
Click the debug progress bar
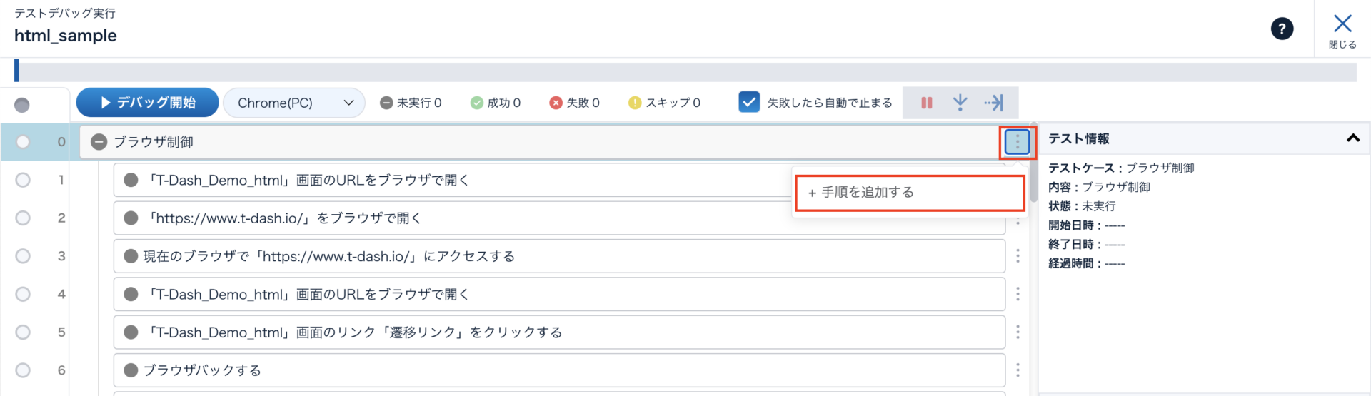685,71
